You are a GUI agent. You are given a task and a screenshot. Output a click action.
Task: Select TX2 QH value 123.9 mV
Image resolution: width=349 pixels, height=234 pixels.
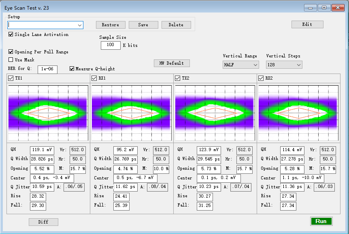click(x=209, y=150)
